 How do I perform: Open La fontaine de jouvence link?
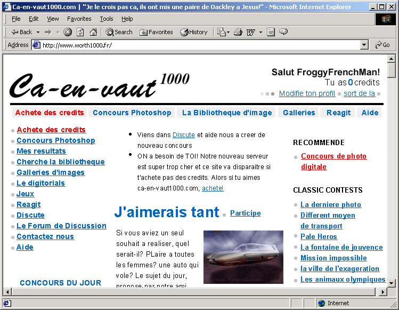click(341, 247)
